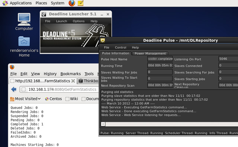Open Firefox History menu
The width and height of the screenshot is (238, 147).
pyautogui.click(x=50, y=74)
